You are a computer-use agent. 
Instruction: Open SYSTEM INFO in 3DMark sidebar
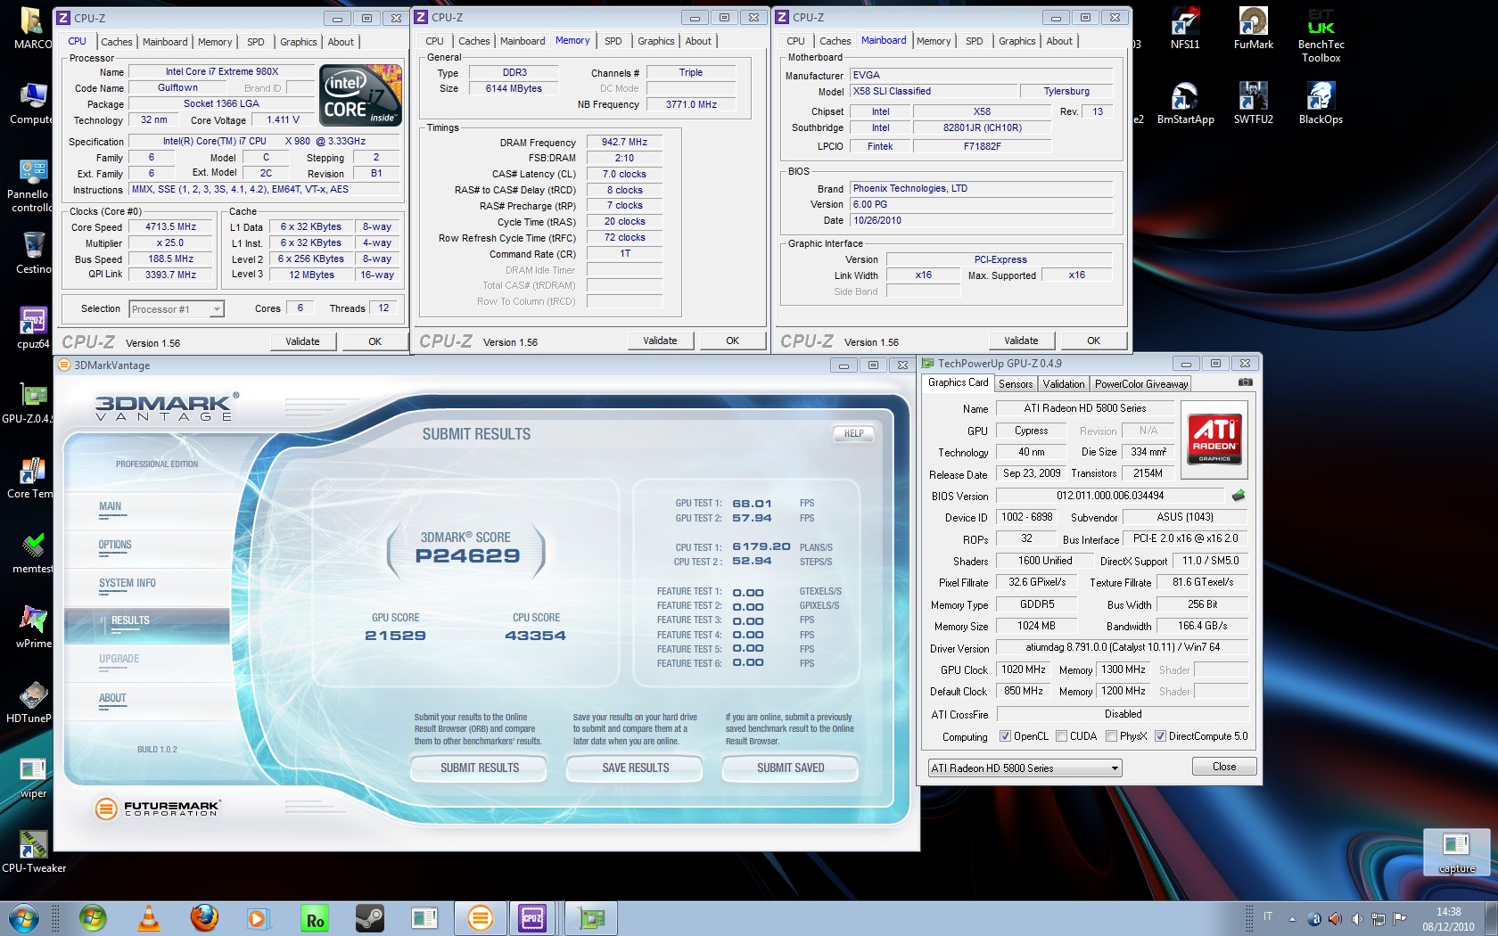tap(127, 583)
